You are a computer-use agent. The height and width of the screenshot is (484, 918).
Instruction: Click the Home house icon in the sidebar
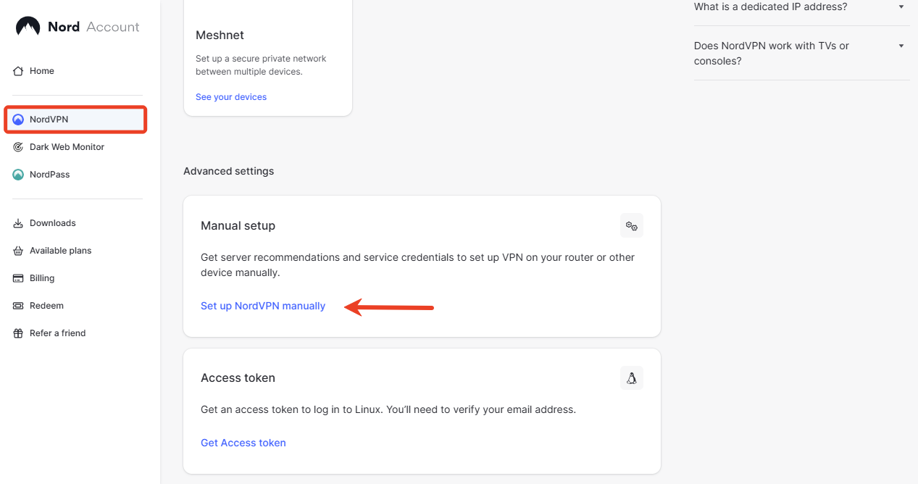[18, 71]
